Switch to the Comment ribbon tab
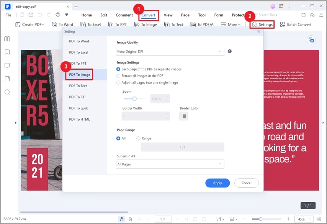The image size is (327, 224). (x=124, y=15)
